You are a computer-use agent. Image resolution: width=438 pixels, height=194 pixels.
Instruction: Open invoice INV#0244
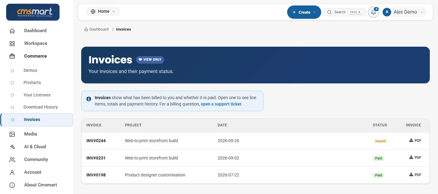tap(96, 141)
